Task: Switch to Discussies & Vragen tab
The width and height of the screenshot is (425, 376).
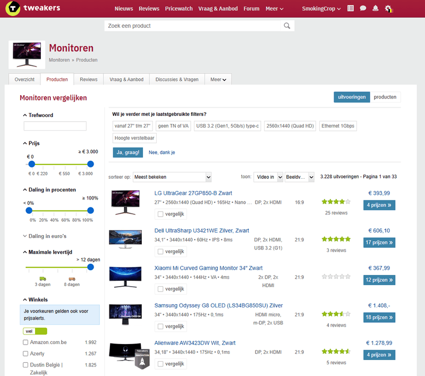Action: (x=177, y=79)
